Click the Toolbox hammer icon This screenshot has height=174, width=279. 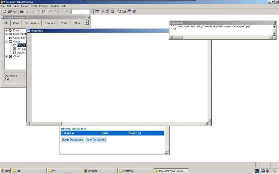[134, 12]
